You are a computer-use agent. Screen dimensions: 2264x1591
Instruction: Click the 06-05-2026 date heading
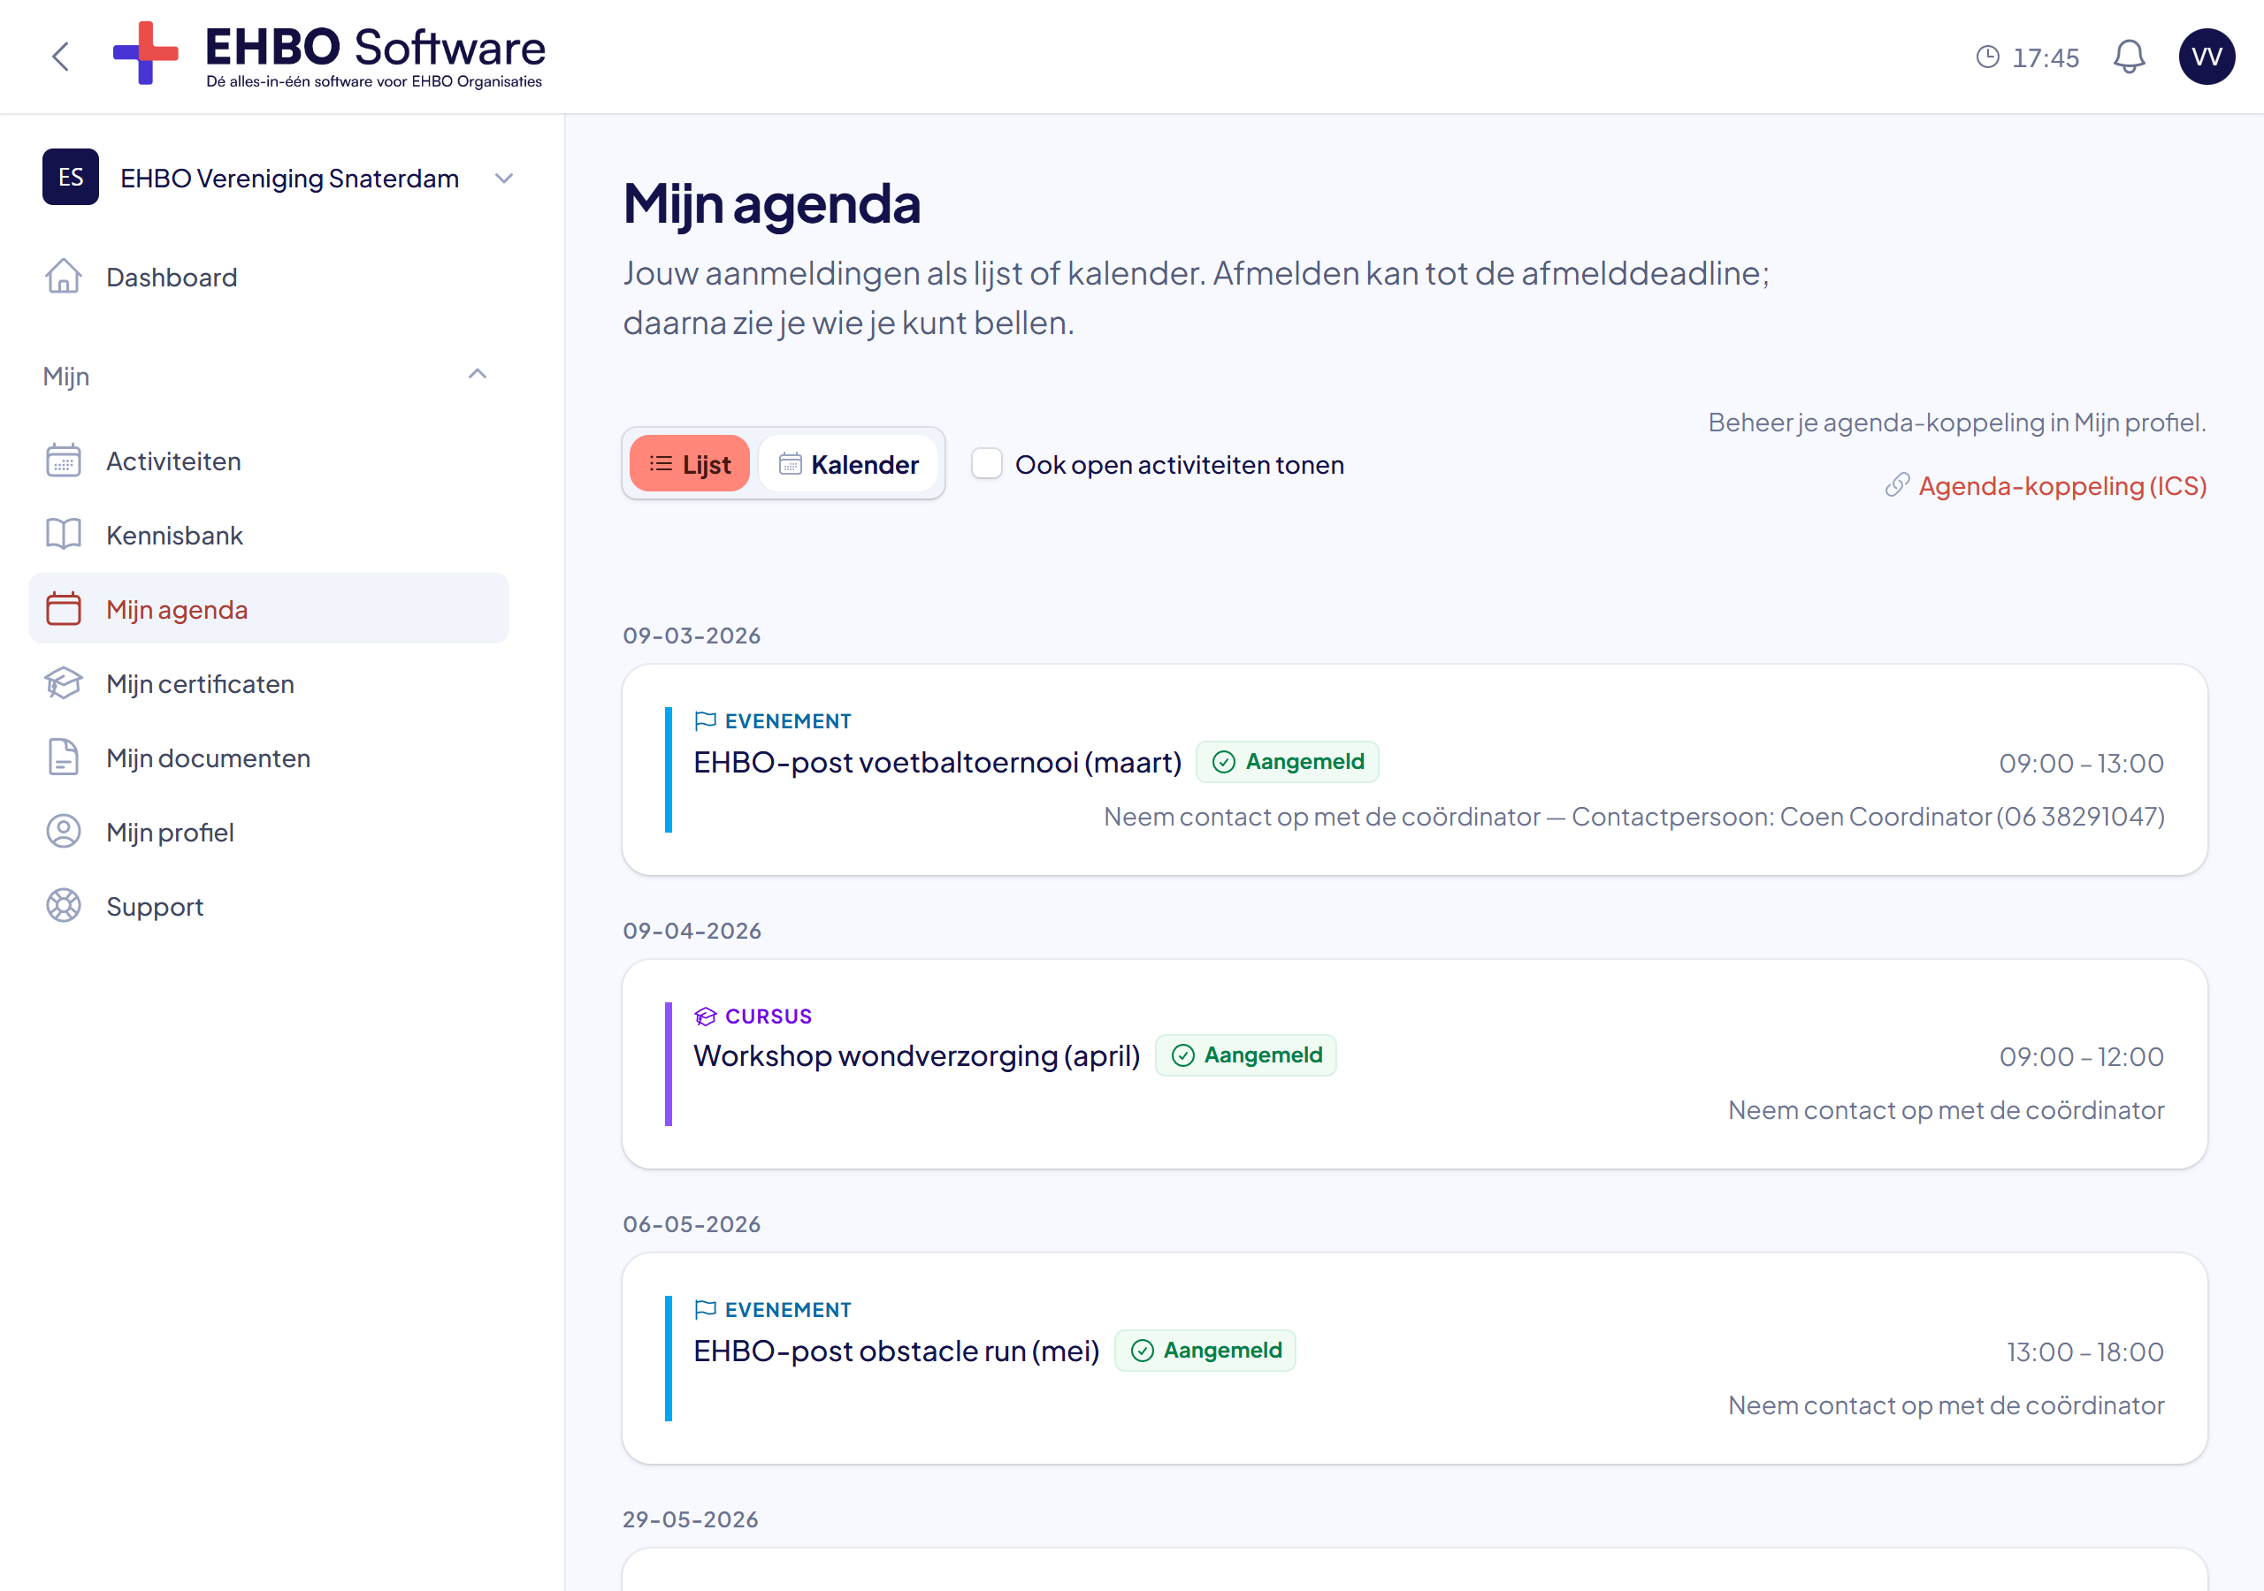pos(692,1224)
